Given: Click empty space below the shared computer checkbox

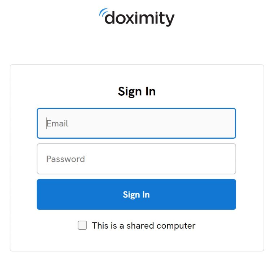Looking at the screenshot, I should click(136, 242).
